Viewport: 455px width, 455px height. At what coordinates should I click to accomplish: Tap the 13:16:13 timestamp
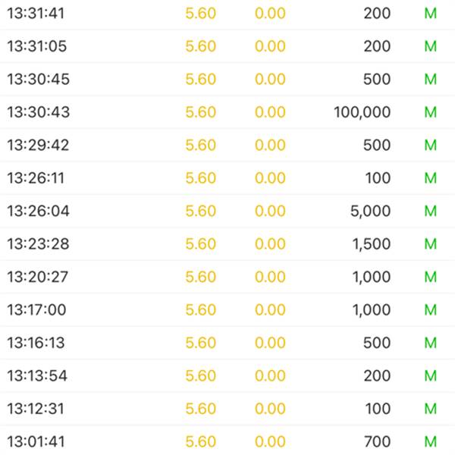click(36, 343)
